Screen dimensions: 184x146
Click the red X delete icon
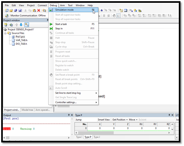pyautogui.click(x=39, y=10)
